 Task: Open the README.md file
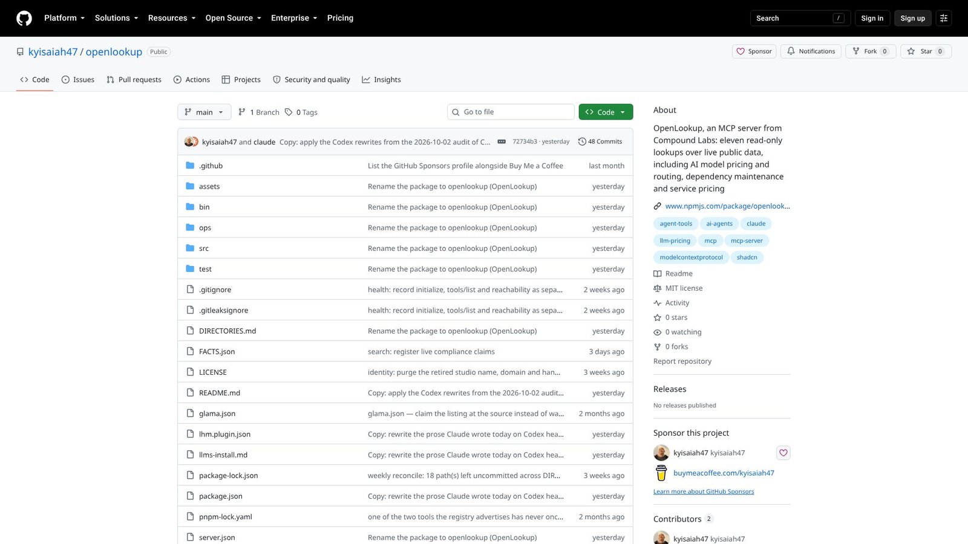coord(220,393)
